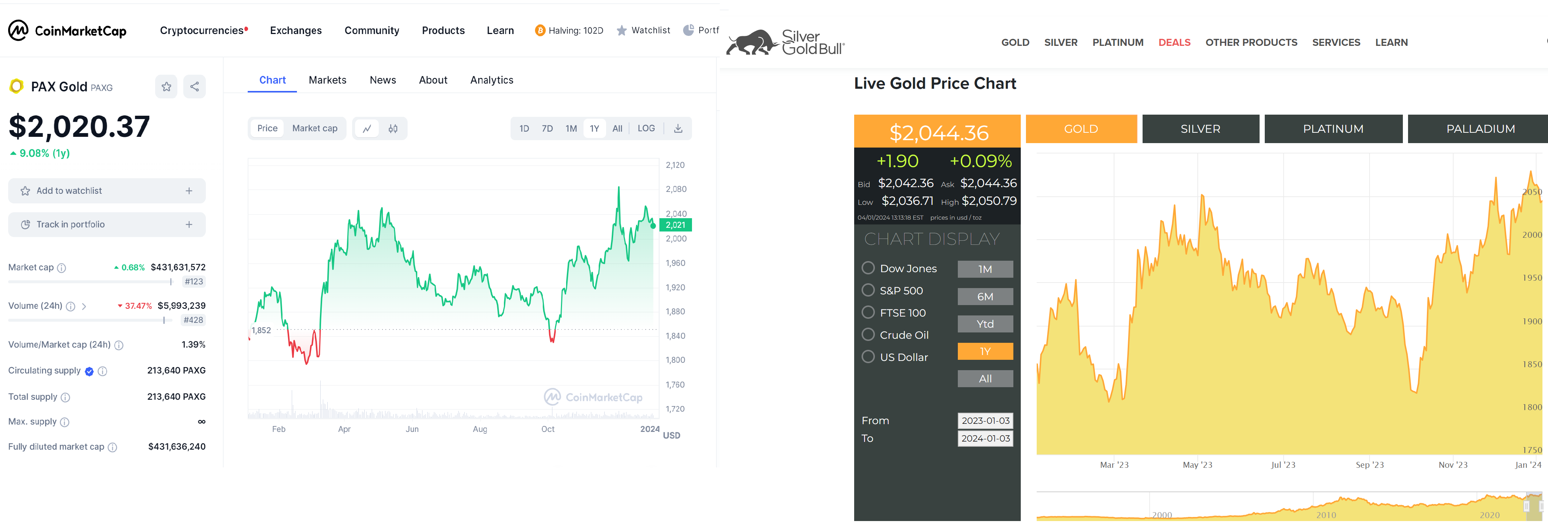This screenshot has height=524, width=1548.
Task: Show the SILVER price chart
Action: point(1200,129)
